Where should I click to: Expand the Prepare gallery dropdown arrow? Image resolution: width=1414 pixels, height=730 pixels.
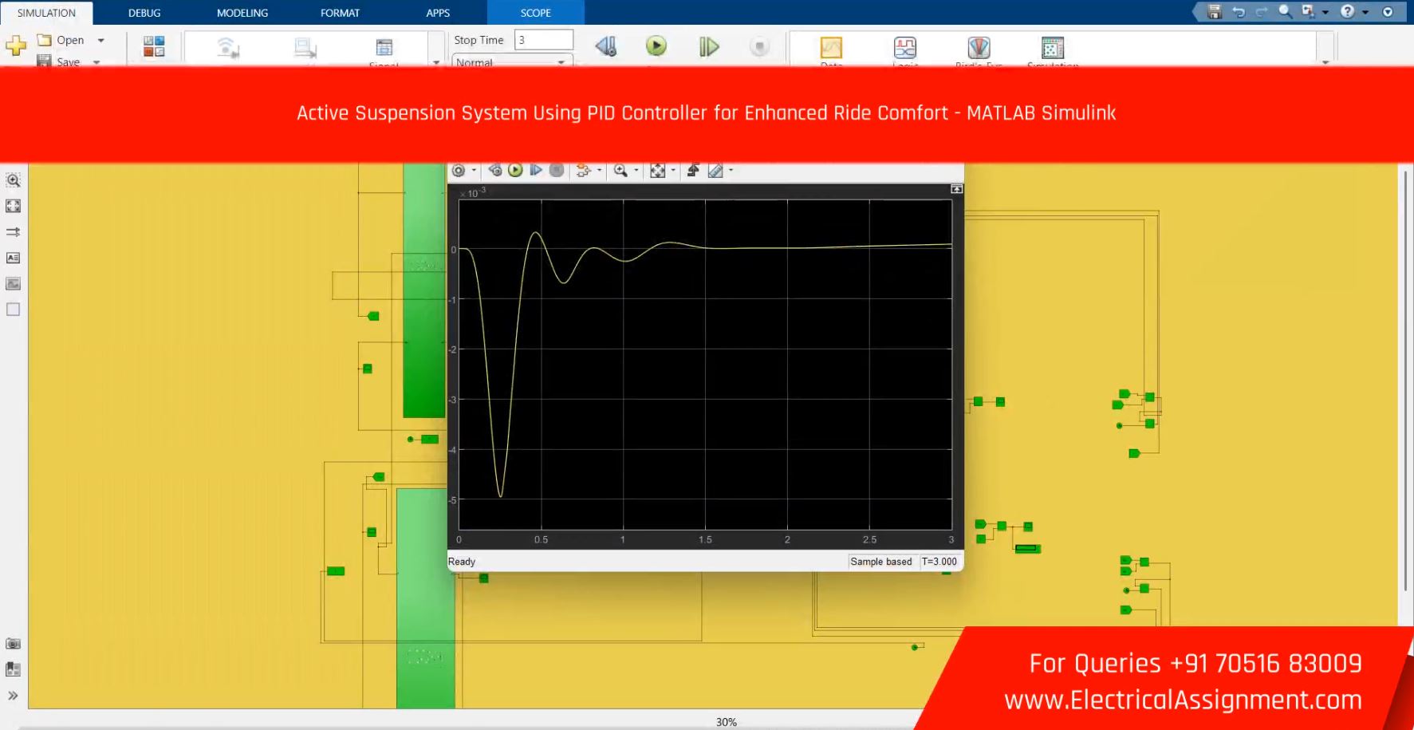(x=436, y=62)
